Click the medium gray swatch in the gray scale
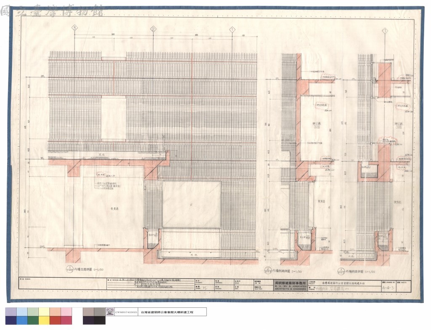 coord(100,312)
